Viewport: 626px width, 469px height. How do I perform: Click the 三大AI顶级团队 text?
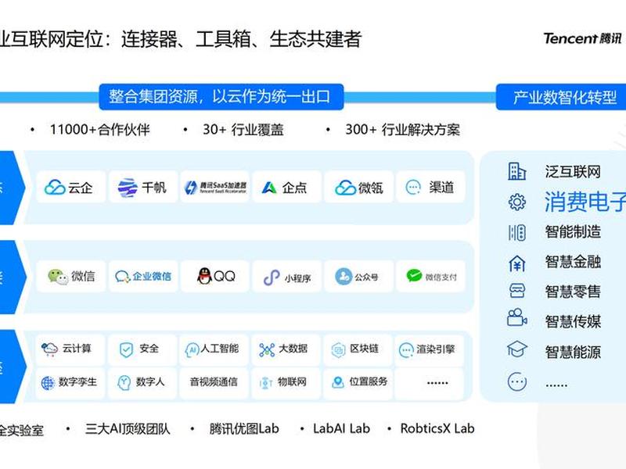[x=128, y=428]
